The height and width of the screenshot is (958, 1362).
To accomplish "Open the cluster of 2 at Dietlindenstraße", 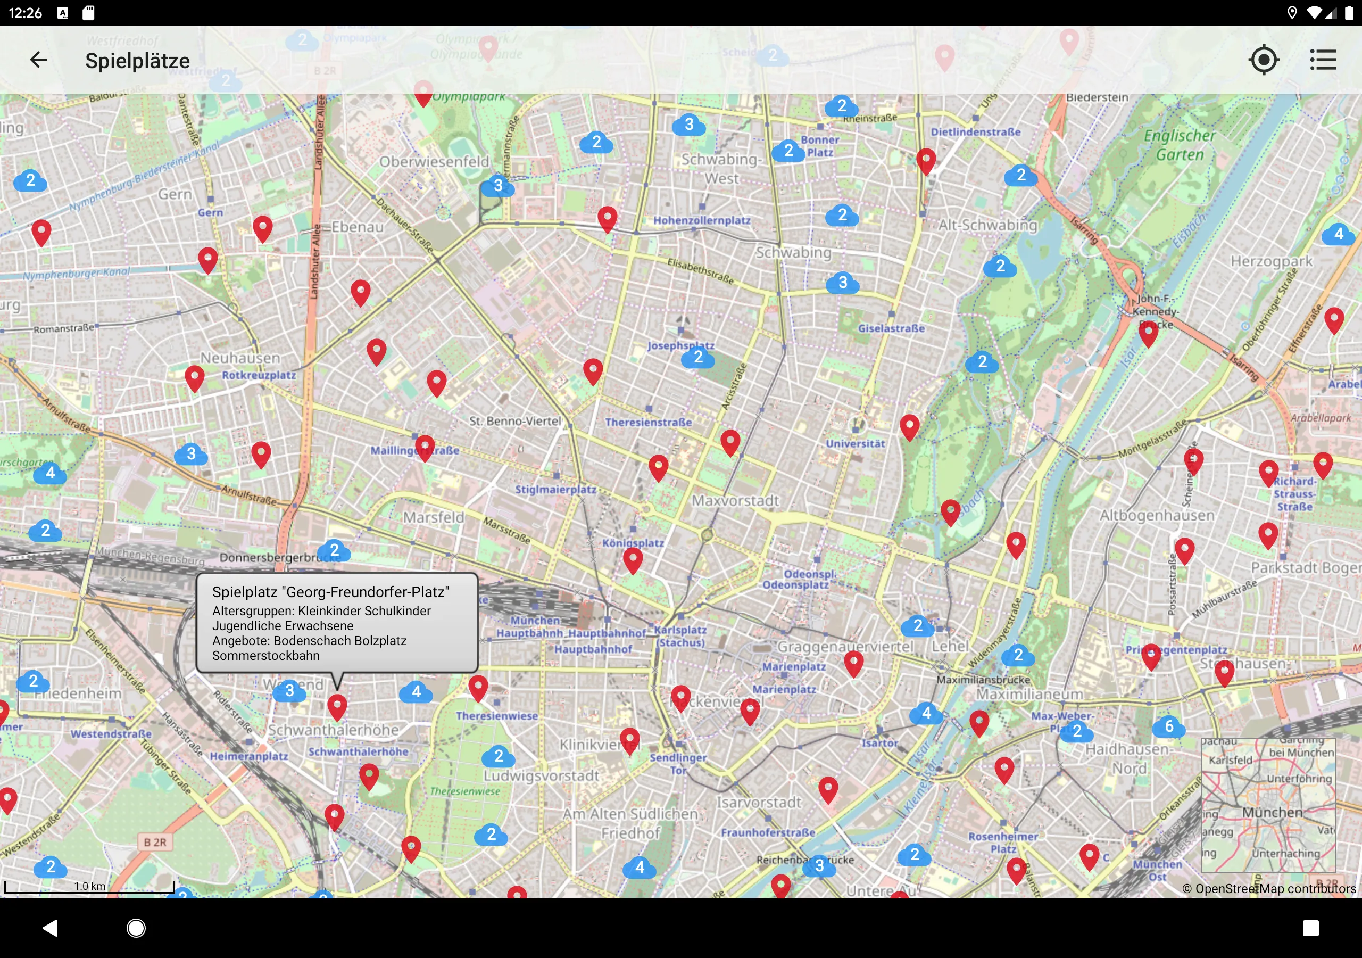I will pyautogui.click(x=1021, y=175).
